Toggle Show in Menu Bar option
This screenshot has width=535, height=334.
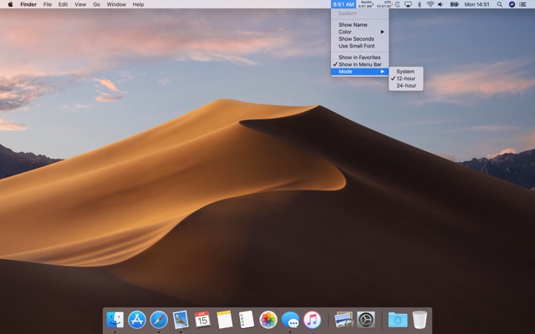click(359, 64)
